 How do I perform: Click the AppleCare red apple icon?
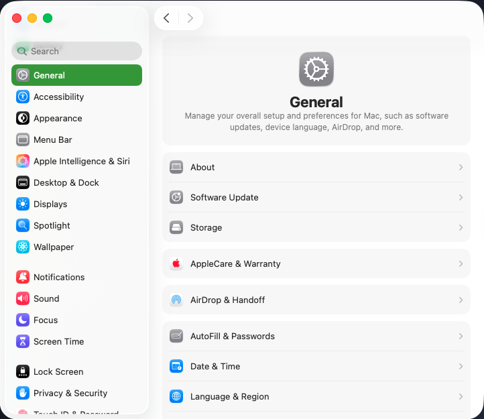[x=176, y=263]
